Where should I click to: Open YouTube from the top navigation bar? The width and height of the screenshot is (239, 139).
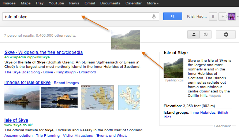(56, 3)
